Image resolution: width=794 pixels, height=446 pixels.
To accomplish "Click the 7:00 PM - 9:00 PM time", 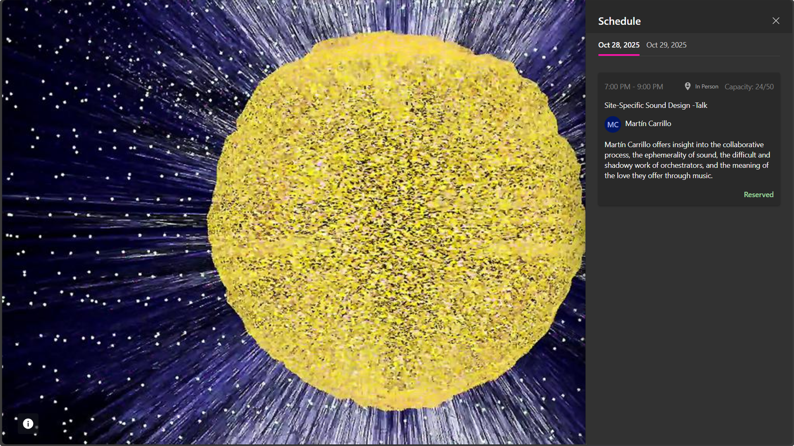I will pyautogui.click(x=633, y=87).
